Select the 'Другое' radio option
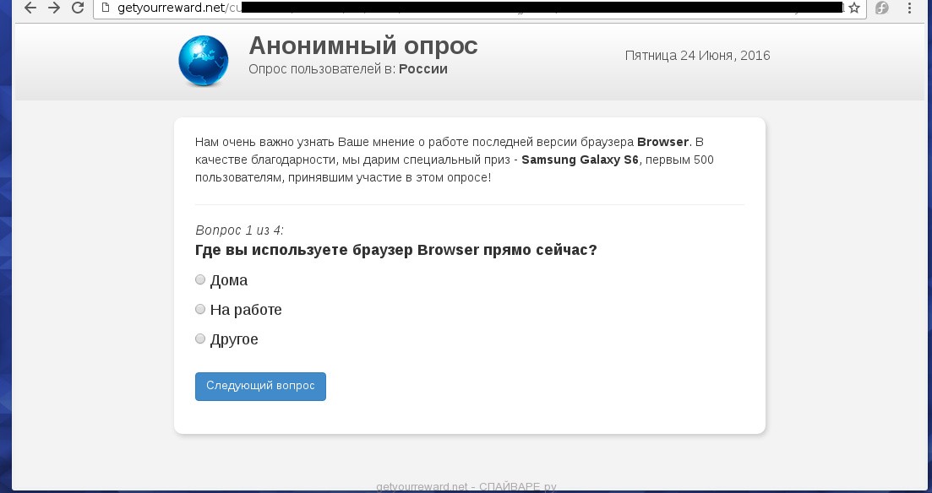This screenshot has height=493, width=932. [x=200, y=339]
